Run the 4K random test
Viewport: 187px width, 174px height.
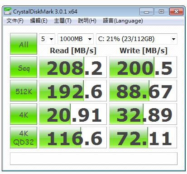pos(24,114)
